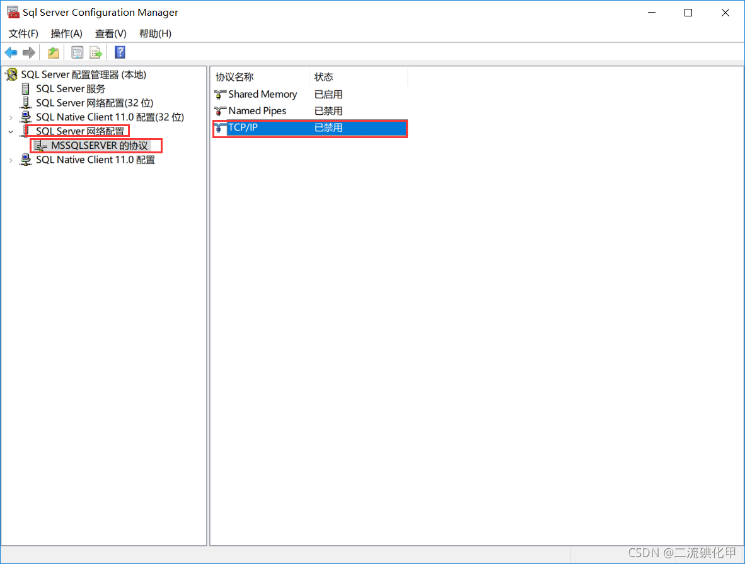Select SQL Native Client 11.0 配置(32 位) label
The image size is (745, 564).
tap(110, 117)
